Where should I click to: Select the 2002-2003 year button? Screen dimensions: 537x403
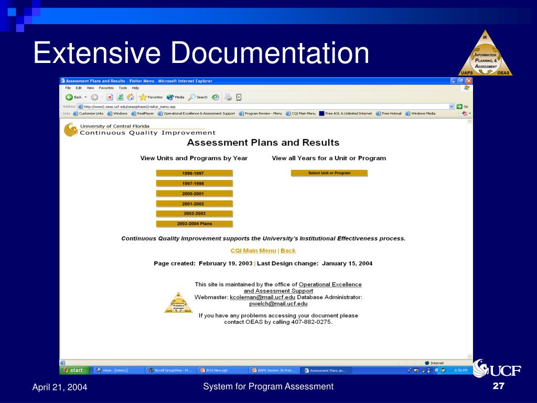pos(194,214)
